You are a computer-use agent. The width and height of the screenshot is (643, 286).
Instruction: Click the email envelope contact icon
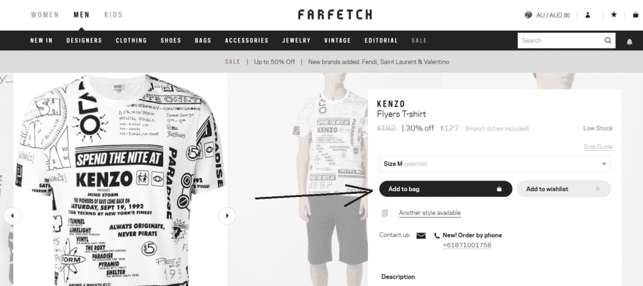click(x=421, y=236)
